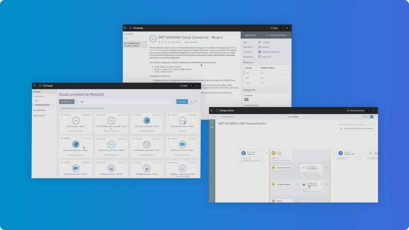Select the Choice router card

tap(282, 156)
